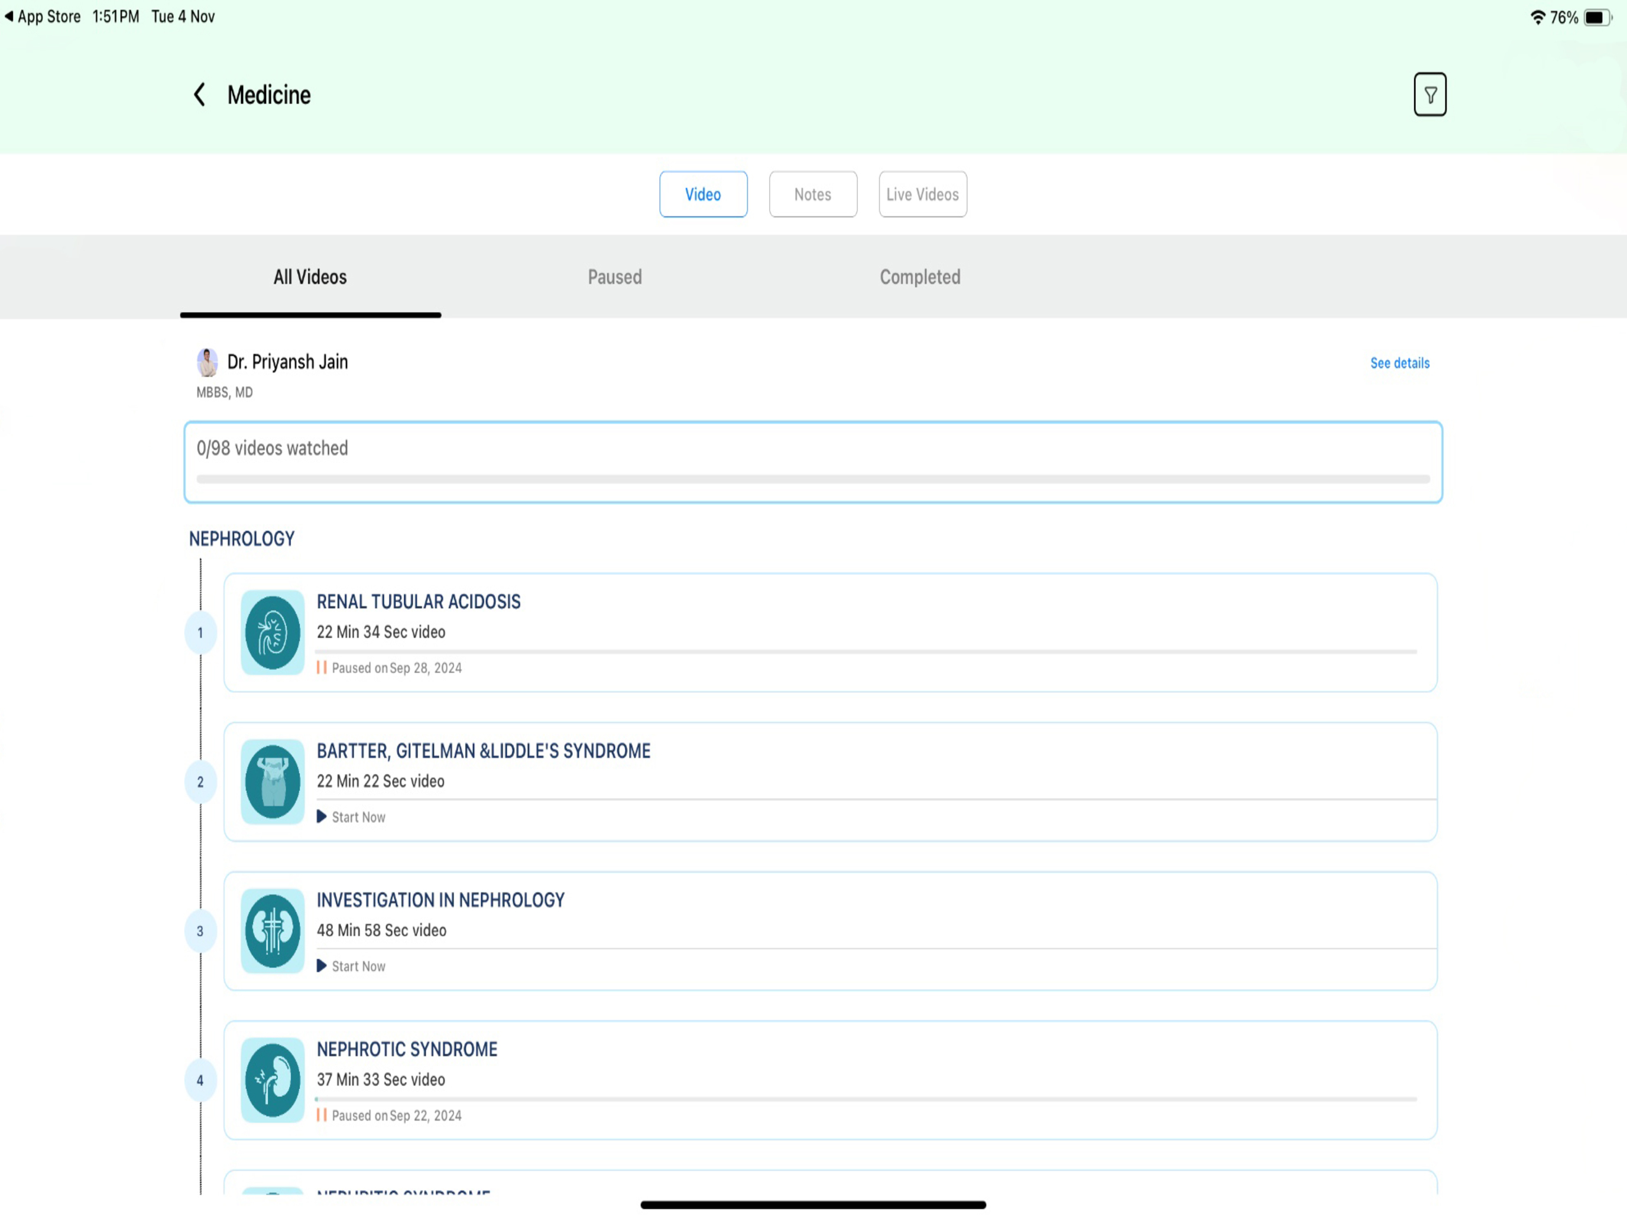This screenshot has height=1220, width=1627.
Task: Click the 0/98 videos watched progress bar
Action: pyautogui.click(x=813, y=479)
